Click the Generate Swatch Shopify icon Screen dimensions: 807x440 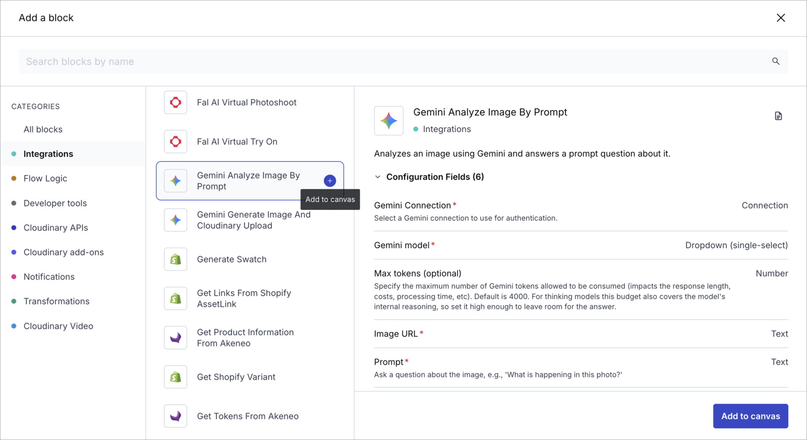pos(176,259)
